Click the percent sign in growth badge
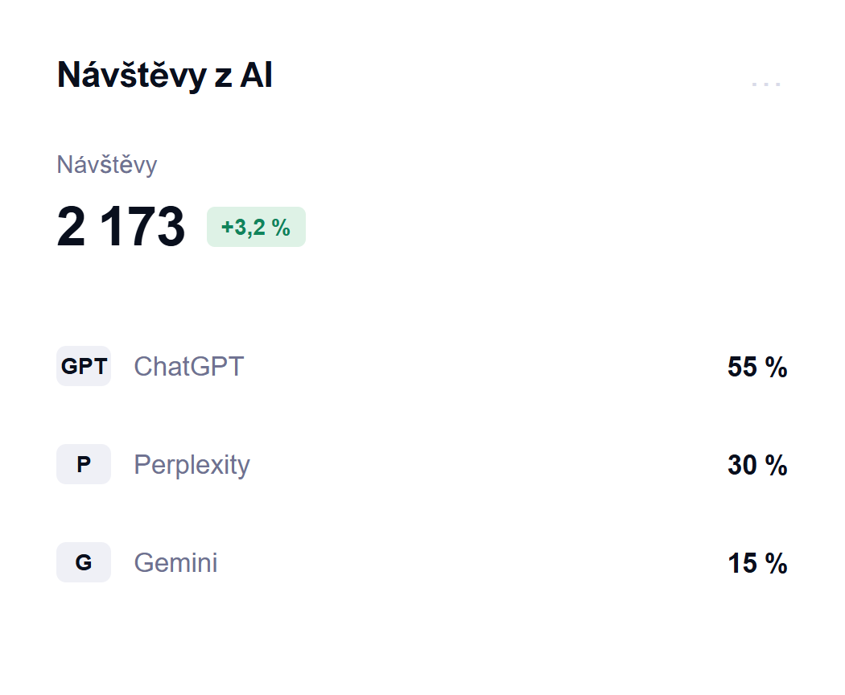The image size is (845, 695). [281, 228]
